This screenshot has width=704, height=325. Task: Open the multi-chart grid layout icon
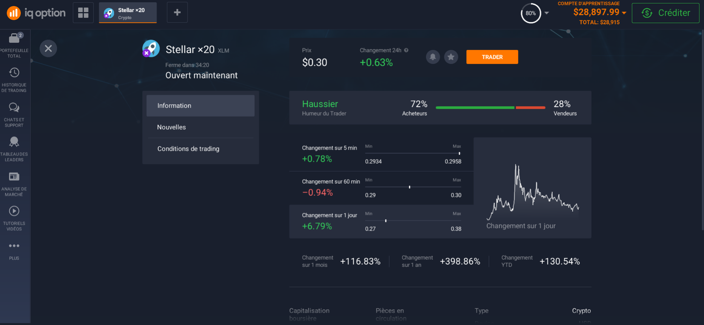pos(83,12)
